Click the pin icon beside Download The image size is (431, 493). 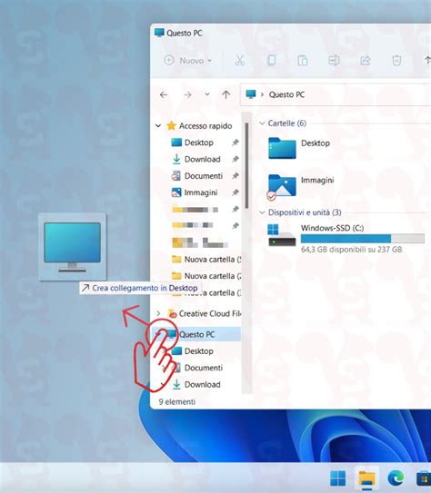[x=236, y=160]
